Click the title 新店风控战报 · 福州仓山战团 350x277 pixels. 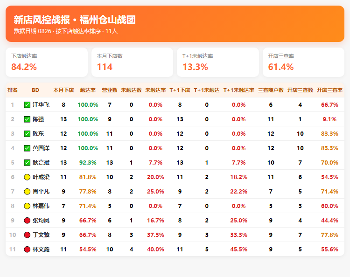coord(75,20)
